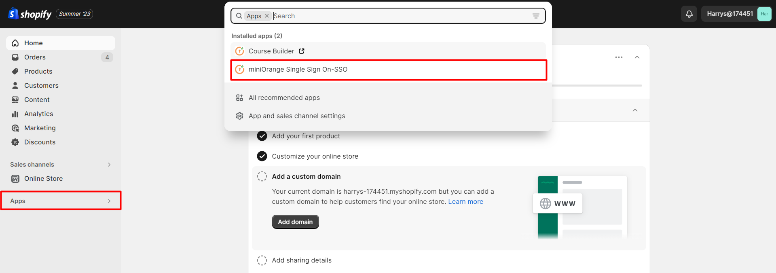Expand Apps section in sidebar
This screenshot has height=273, width=776.
[61, 201]
